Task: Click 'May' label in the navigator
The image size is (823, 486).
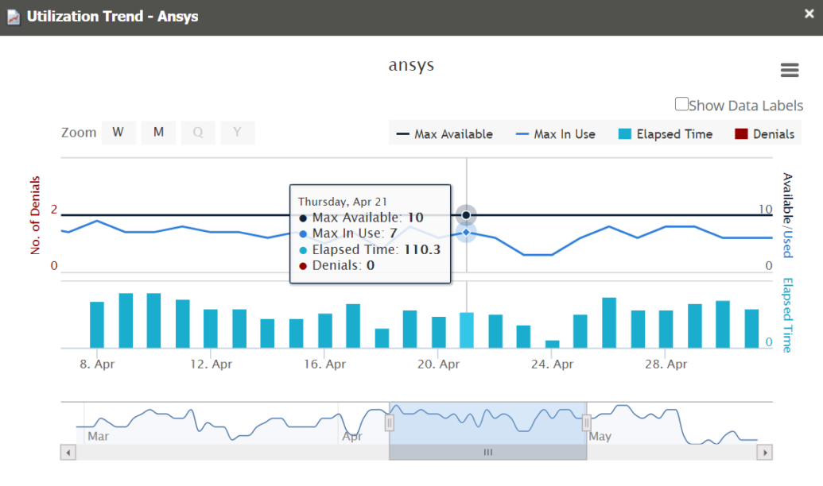Action: pos(600,436)
